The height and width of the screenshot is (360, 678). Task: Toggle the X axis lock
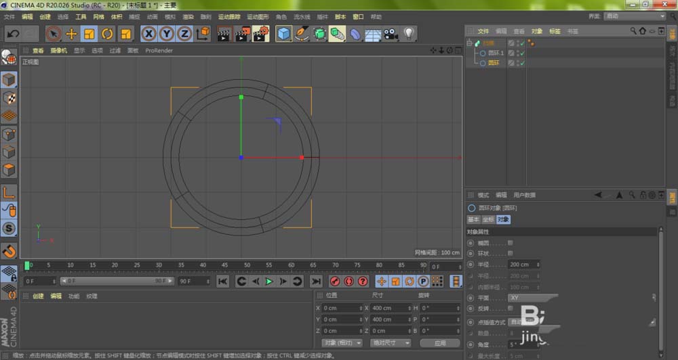click(148, 34)
